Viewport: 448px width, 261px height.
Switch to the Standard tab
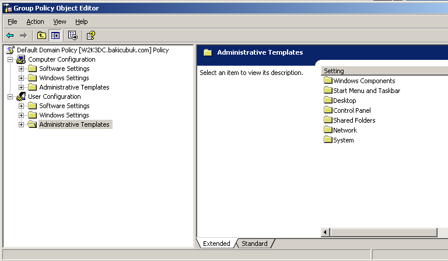254,244
